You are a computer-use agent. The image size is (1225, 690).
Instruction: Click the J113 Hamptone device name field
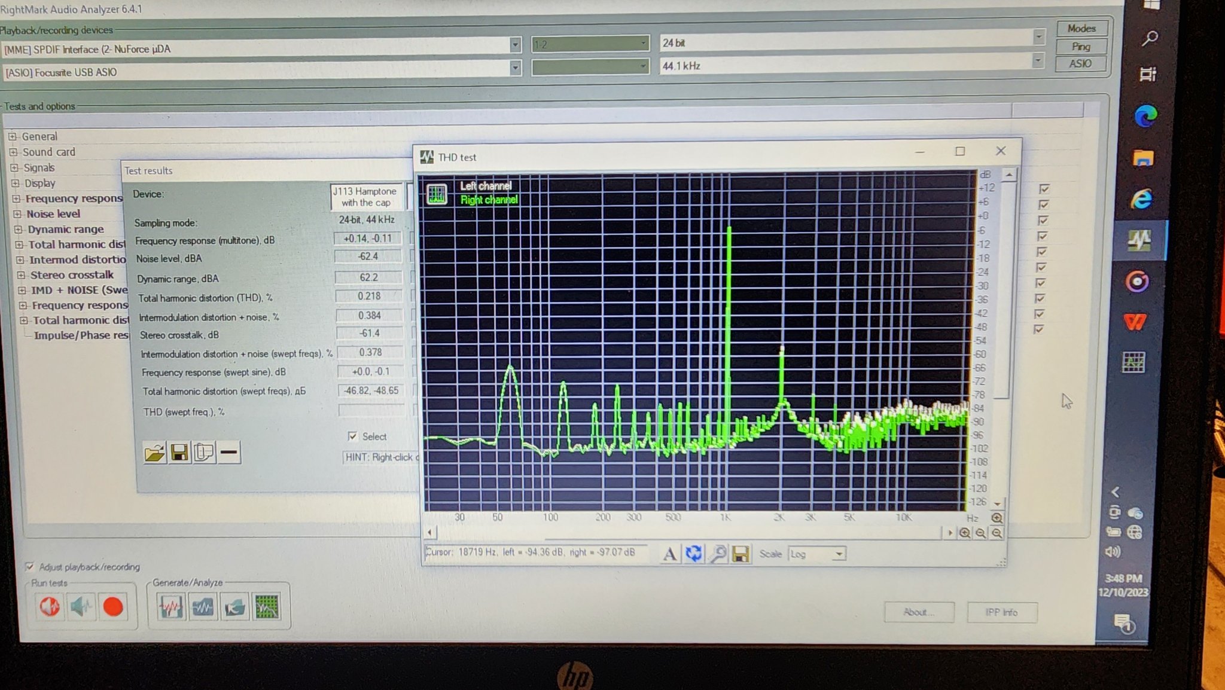[x=366, y=197]
